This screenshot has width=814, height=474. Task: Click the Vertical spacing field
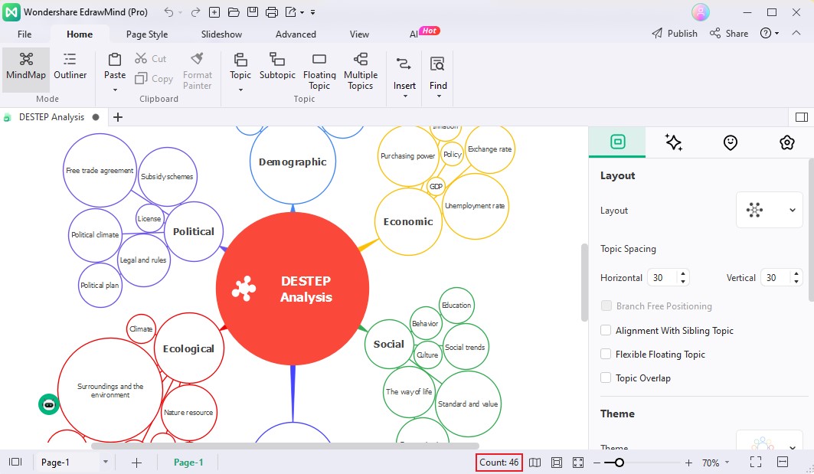click(781, 277)
